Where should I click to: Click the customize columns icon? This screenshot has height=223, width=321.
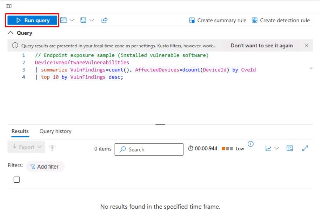[x=290, y=149]
